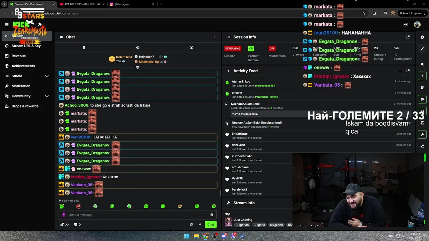The width and height of the screenshot is (429, 241).
Task: Click the speech bubble icon below Chat header
Action: 138,48
